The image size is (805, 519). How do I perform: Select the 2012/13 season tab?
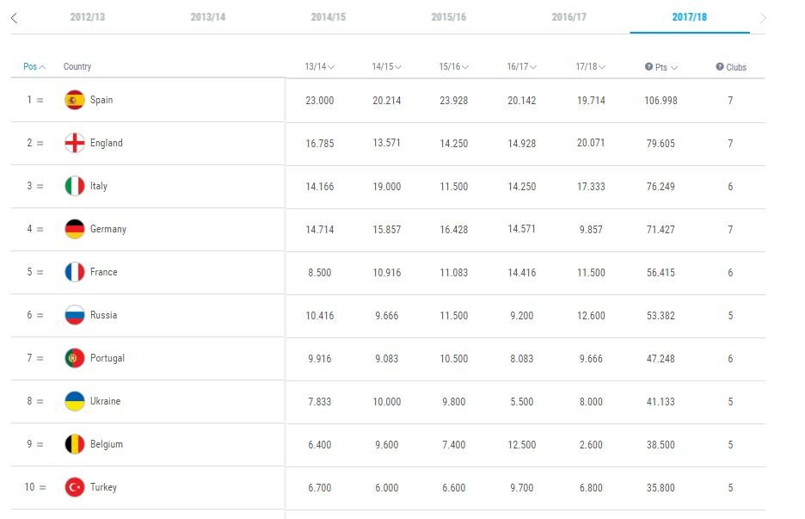tap(87, 17)
